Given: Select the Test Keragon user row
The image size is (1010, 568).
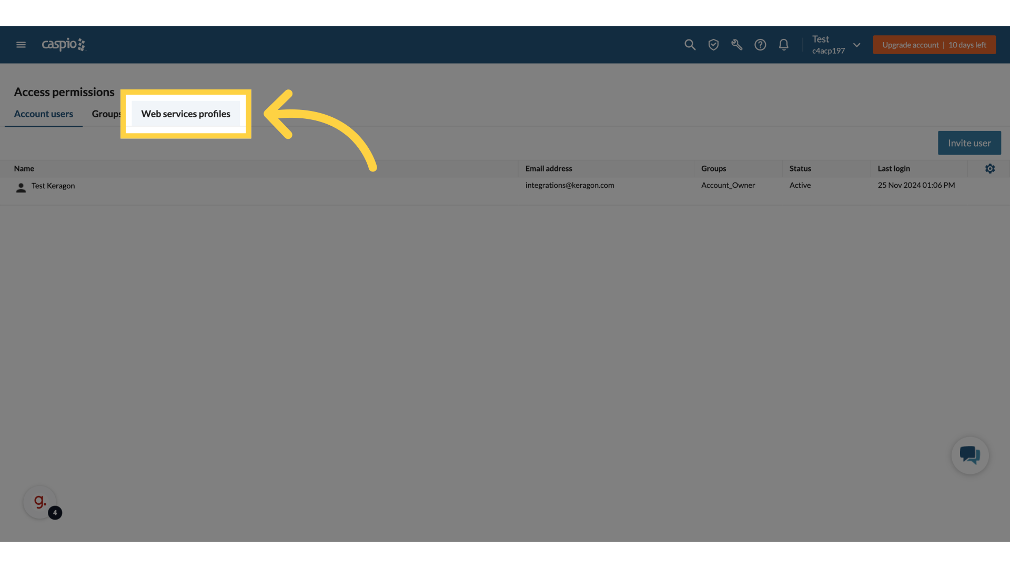Looking at the screenshot, I should (x=505, y=191).
